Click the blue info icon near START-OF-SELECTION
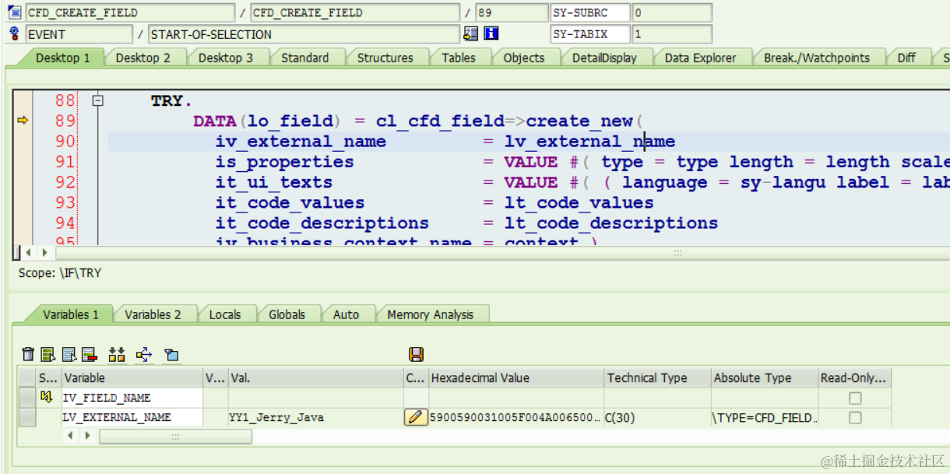The image size is (950, 474). point(491,33)
